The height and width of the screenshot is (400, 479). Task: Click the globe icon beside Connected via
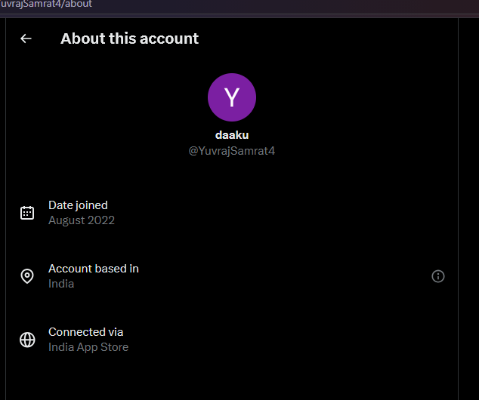pos(27,340)
